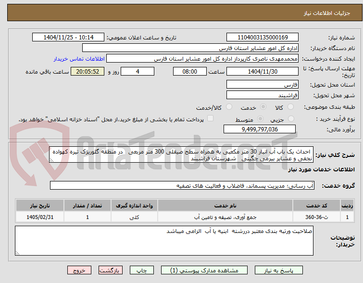Click the نام دستگاه خریدار field

pyautogui.click(x=190, y=48)
